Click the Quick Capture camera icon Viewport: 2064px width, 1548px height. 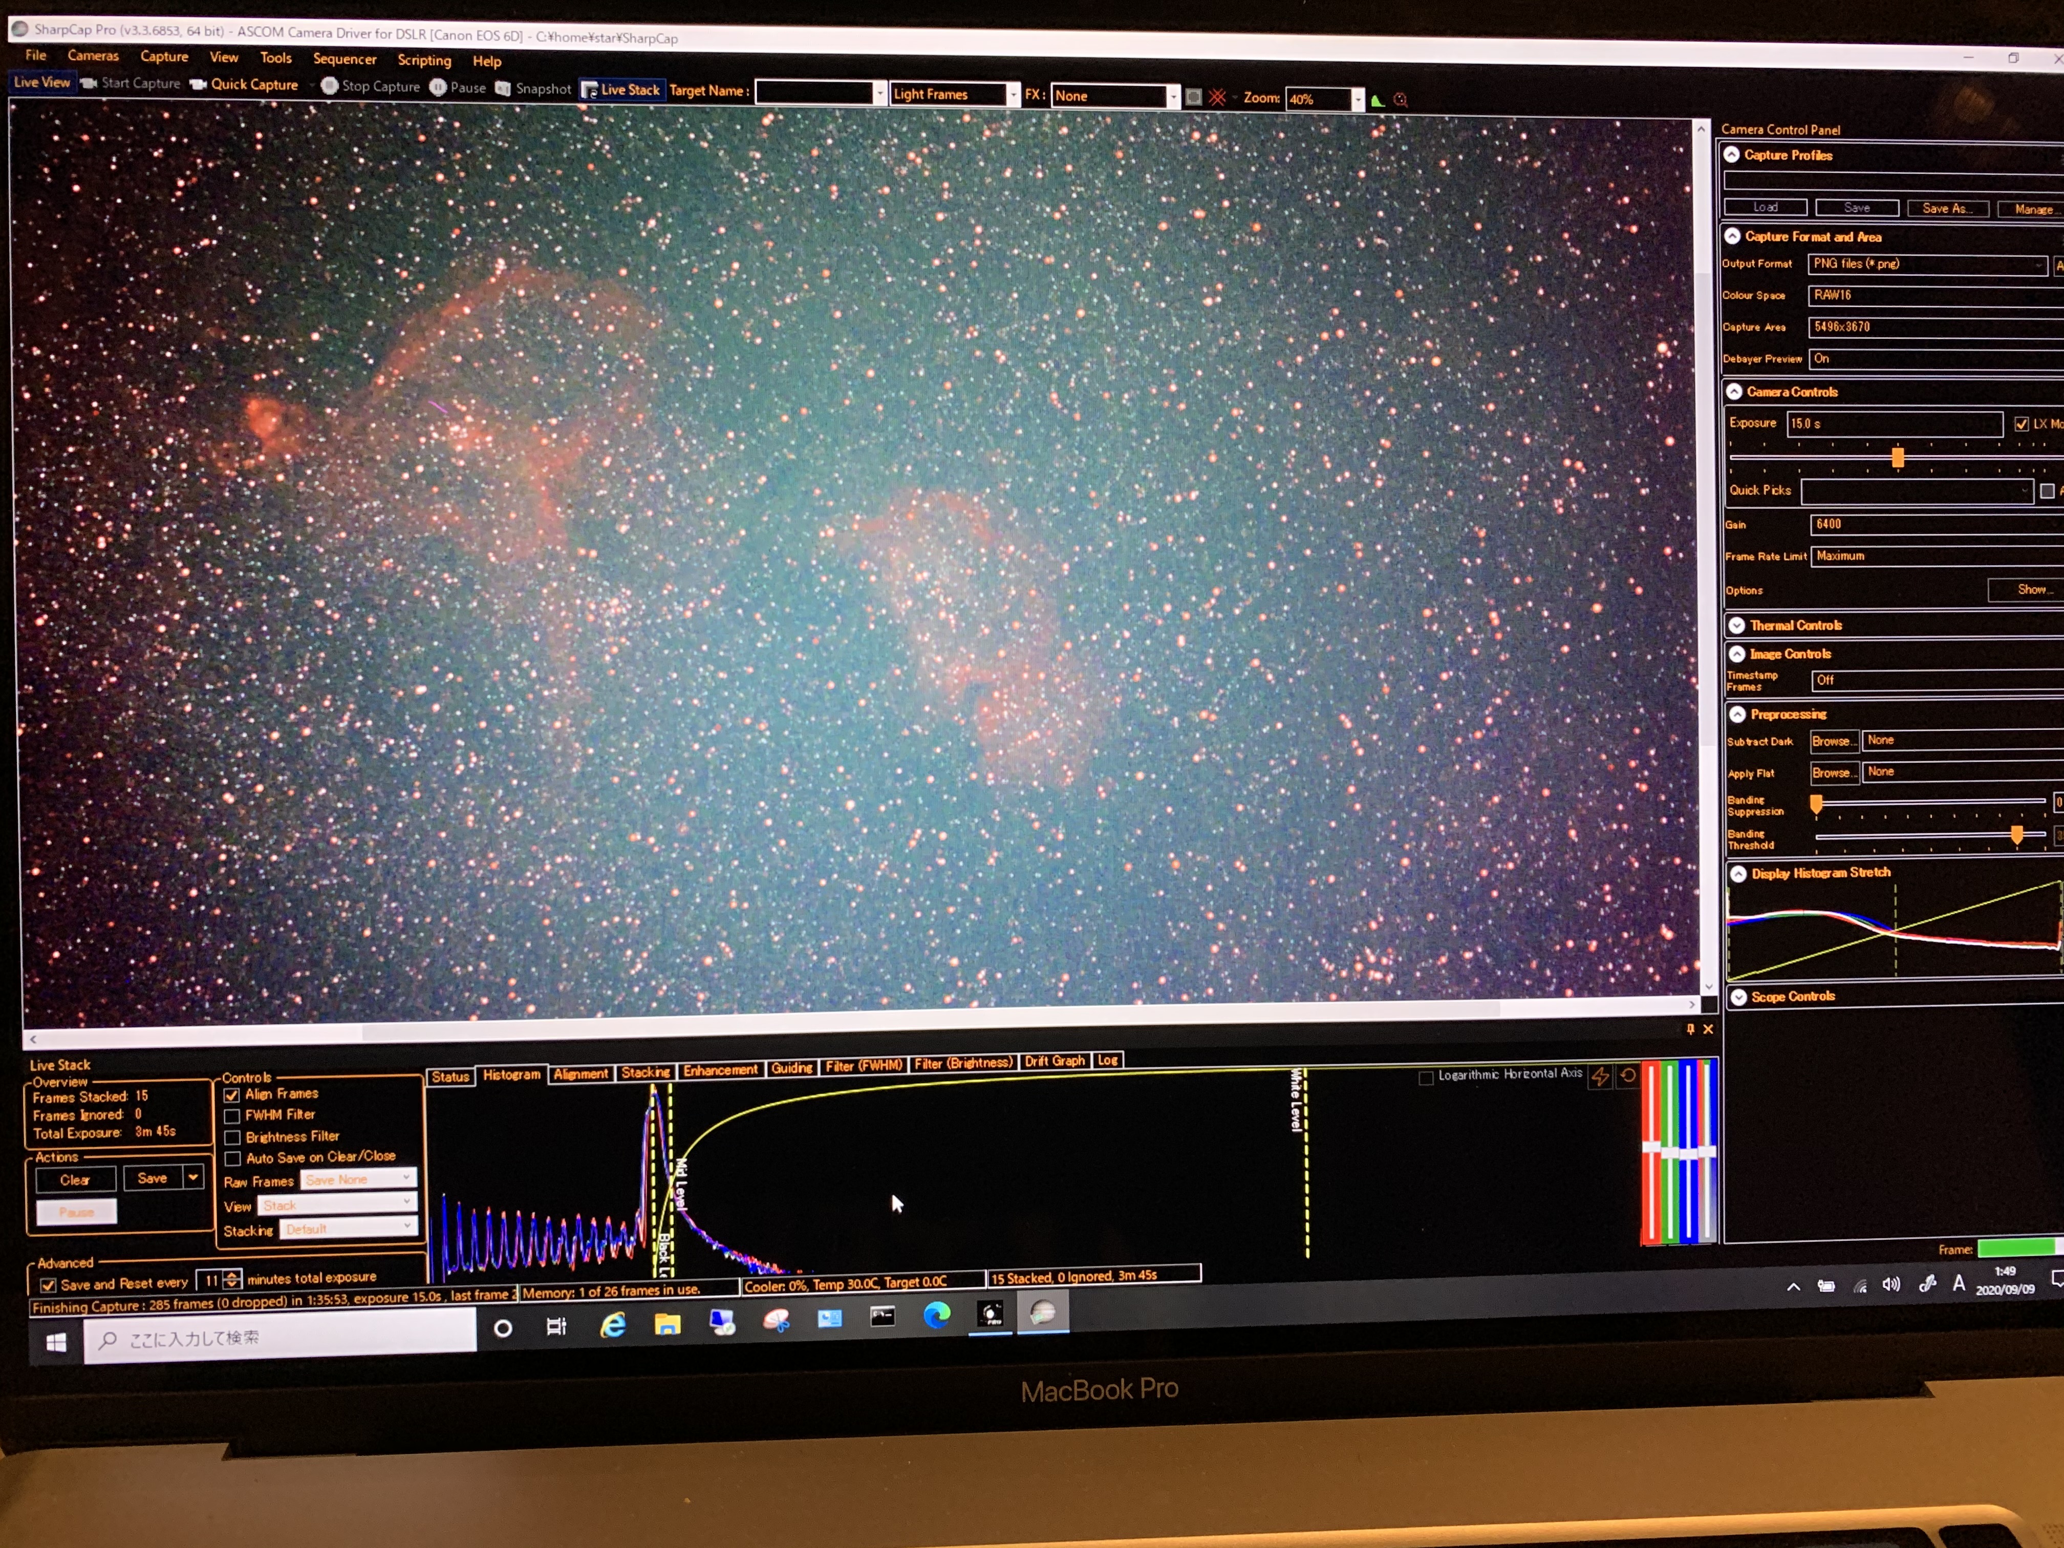pyautogui.click(x=198, y=84)
